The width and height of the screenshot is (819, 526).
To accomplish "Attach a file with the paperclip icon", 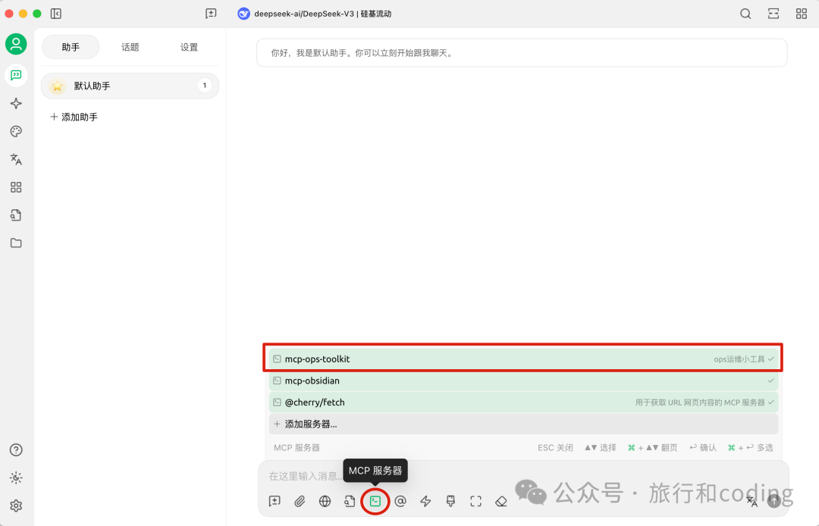I will (x=300, y=502).
